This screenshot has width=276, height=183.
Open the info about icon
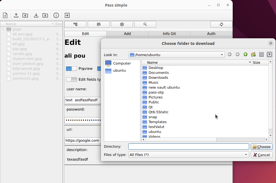(x=56, y=15)
